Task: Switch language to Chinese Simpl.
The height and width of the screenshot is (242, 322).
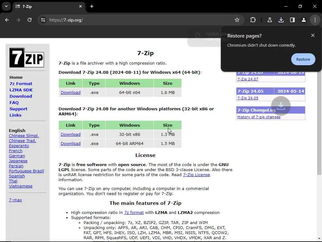Action: [x=24, y=136]
